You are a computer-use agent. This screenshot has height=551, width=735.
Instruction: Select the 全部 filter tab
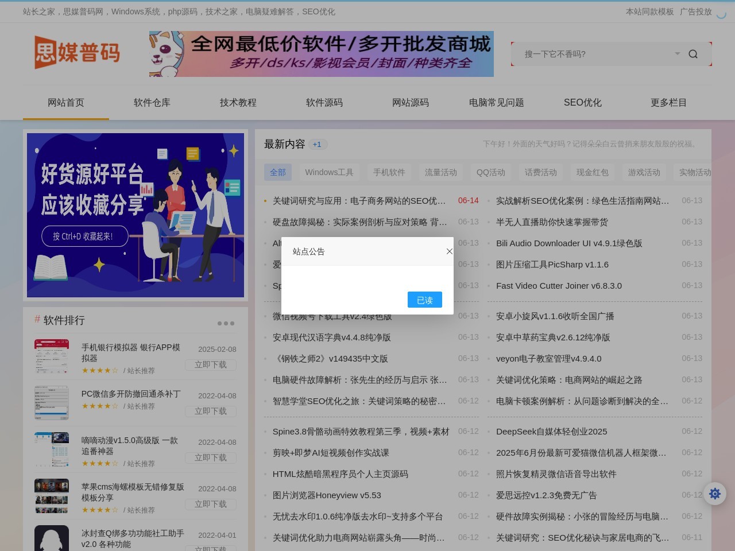click(x=278, y=172)
